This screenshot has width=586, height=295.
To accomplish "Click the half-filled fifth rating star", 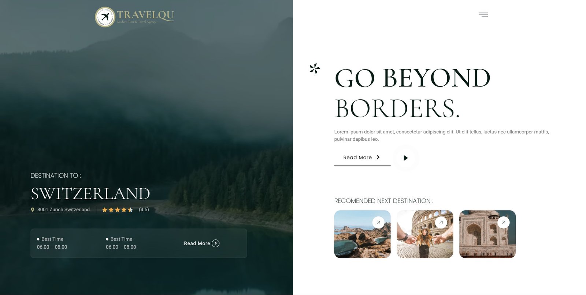I will [x=130, y=210].
